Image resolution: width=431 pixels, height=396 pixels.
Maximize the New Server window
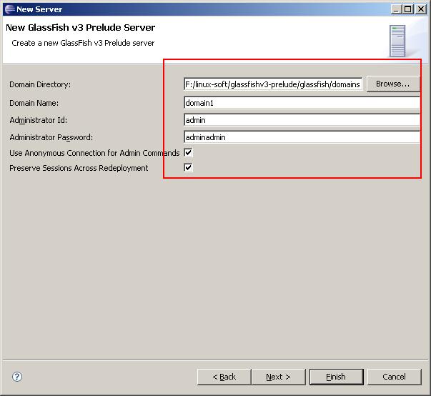click(x=408, y=9)
